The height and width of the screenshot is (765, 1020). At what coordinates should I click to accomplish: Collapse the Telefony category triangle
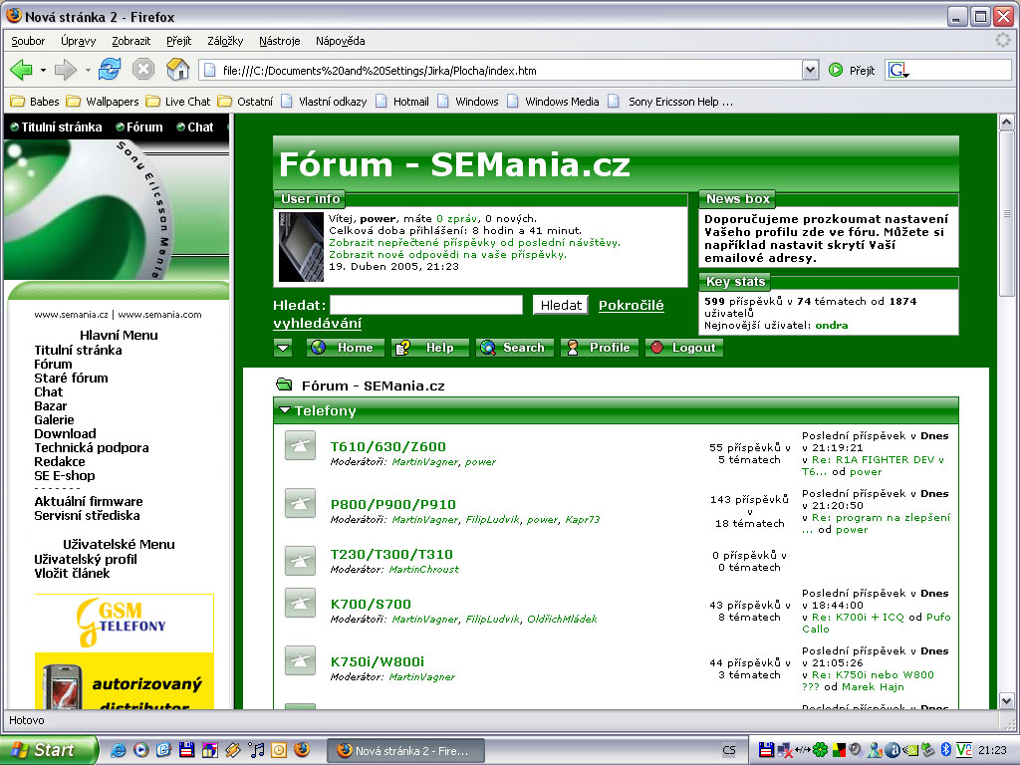[x=284, y=410]
